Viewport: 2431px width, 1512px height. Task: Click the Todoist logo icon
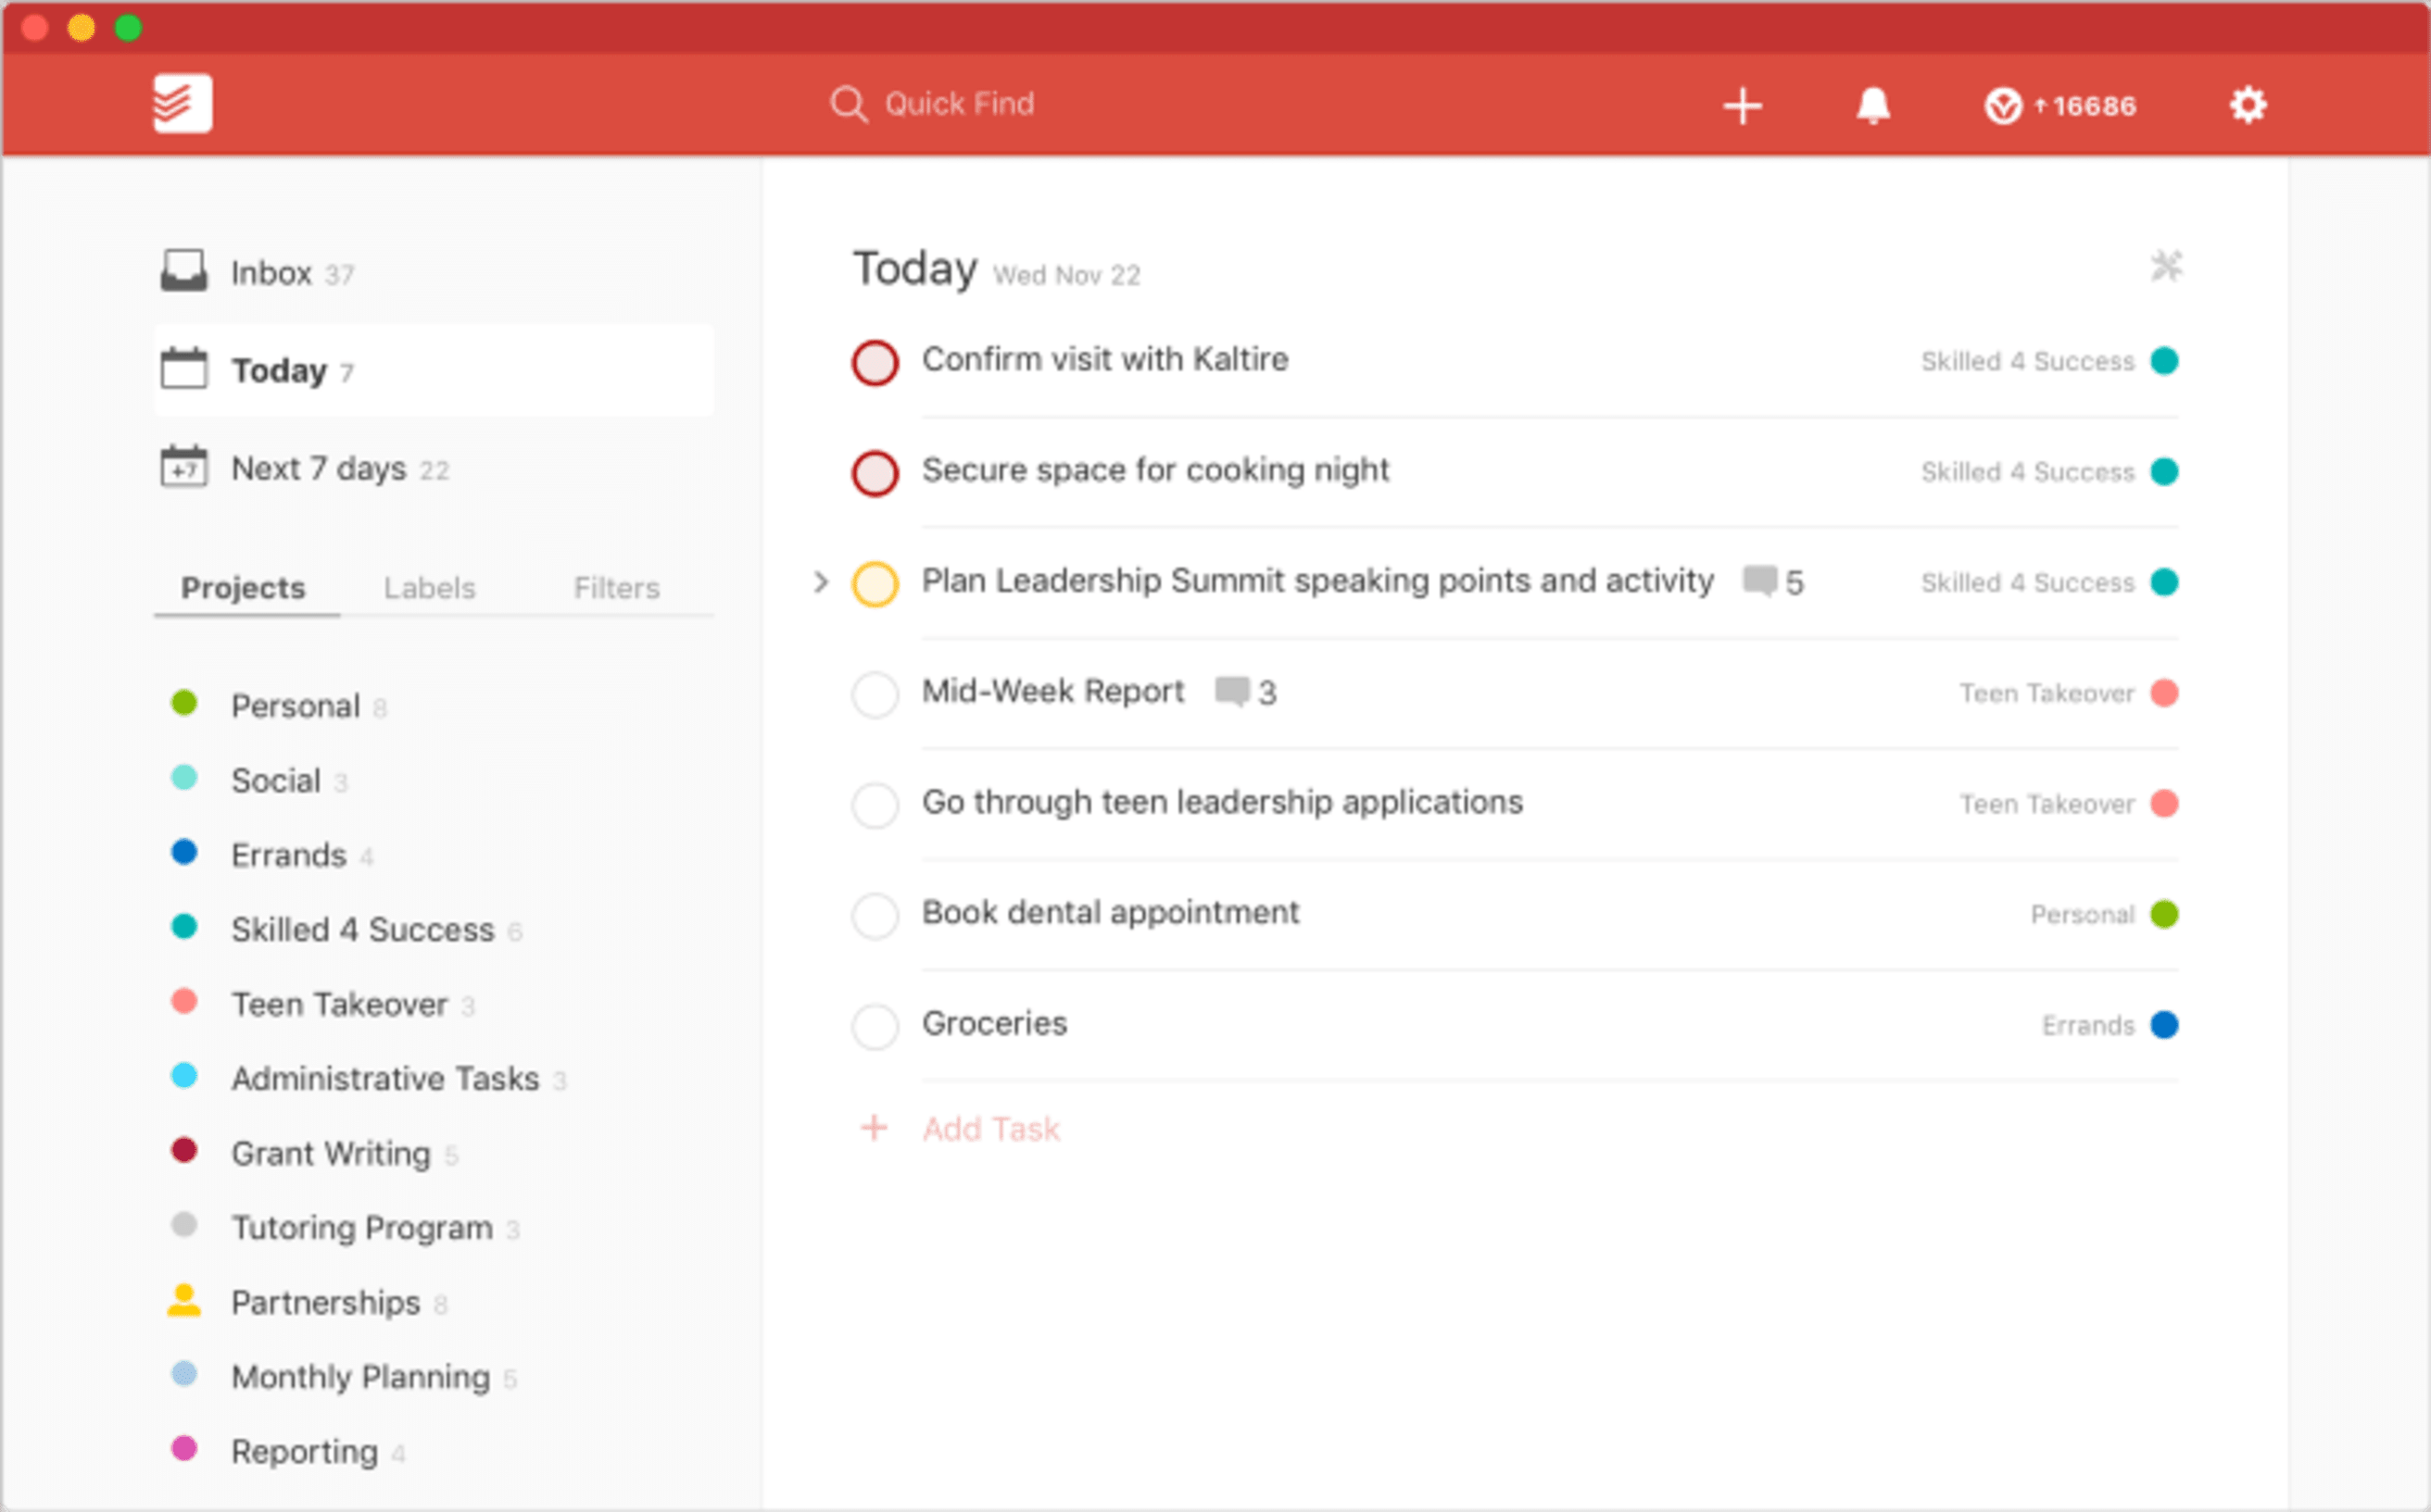point(183,103)
